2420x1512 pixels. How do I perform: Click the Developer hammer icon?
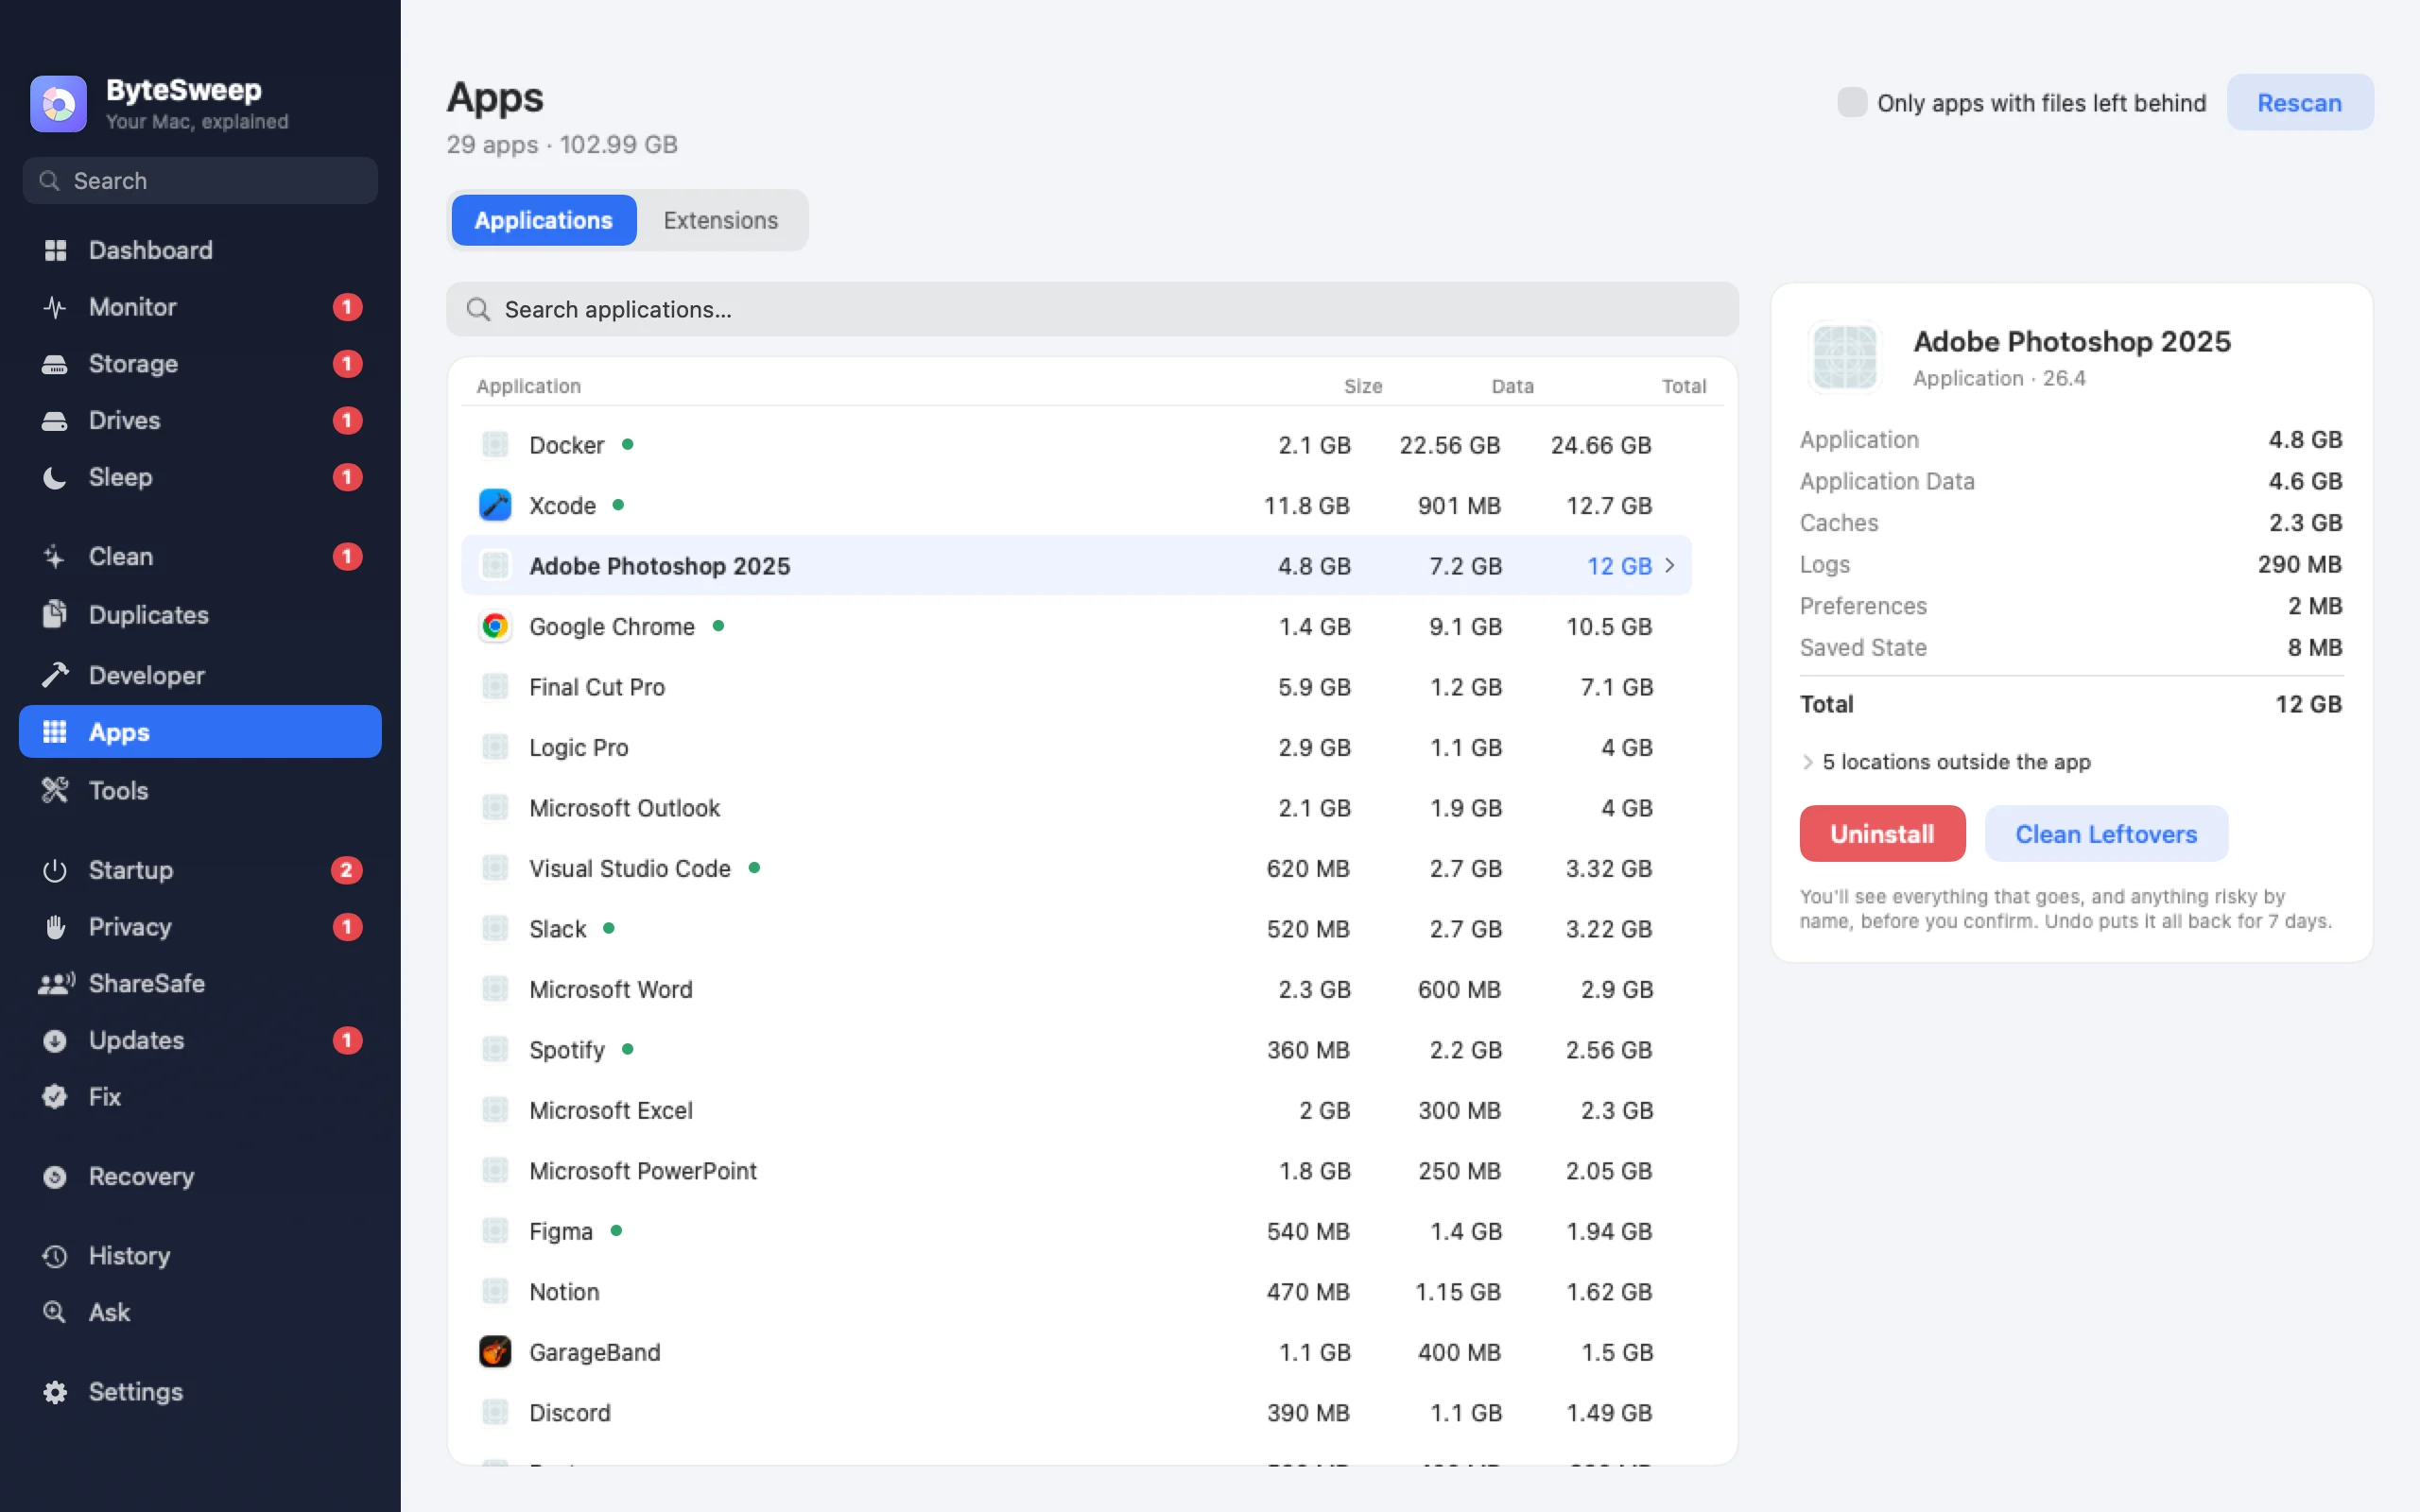pyautogui.click(x=55, y=675)
